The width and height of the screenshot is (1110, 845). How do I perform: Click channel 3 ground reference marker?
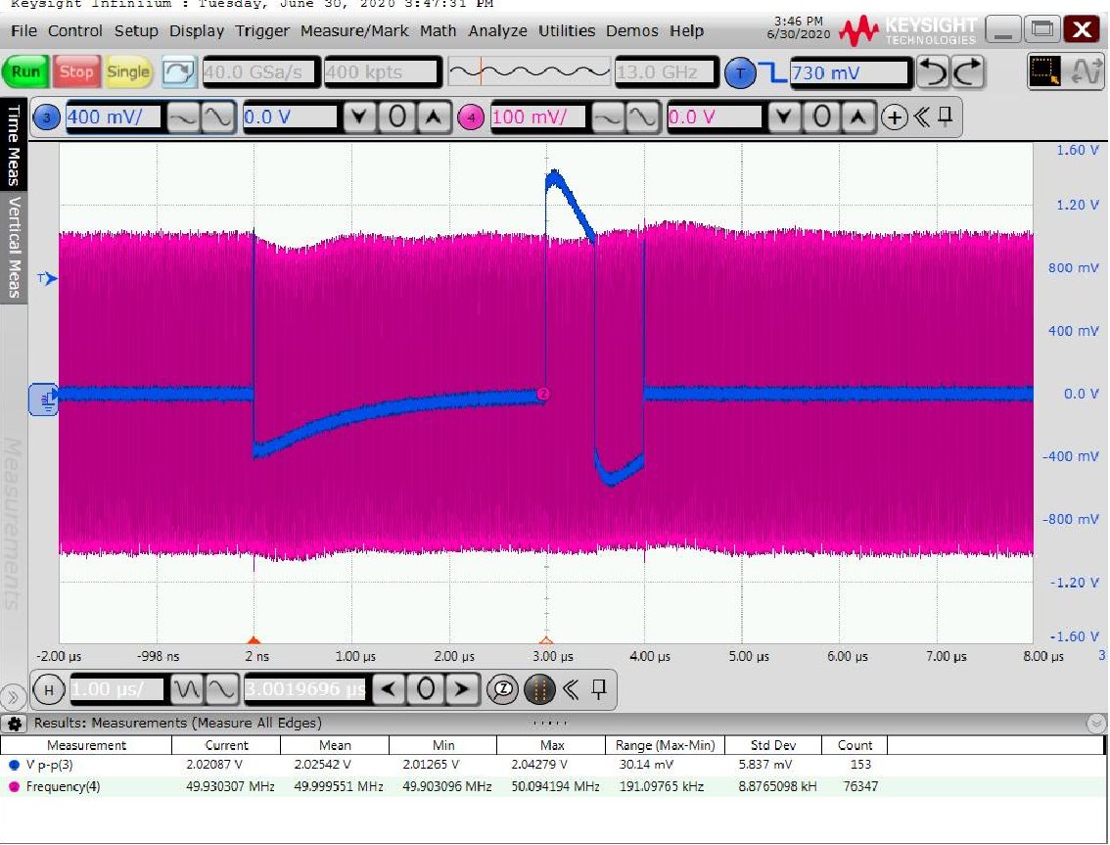point(44,399)
